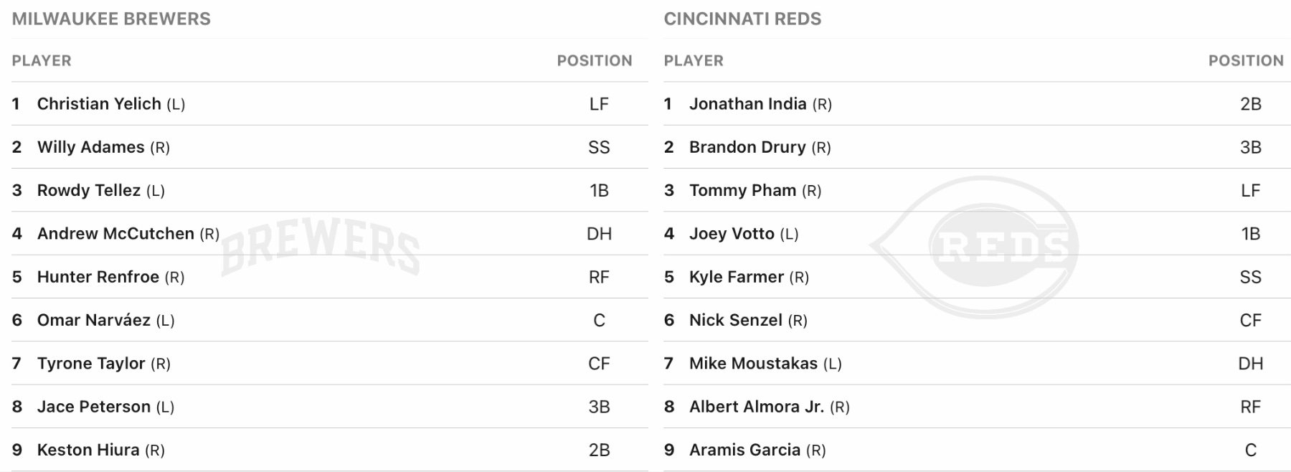Click Reds PLAYER column header
The image size is (1291, 472).
click(x=694, y=61)
